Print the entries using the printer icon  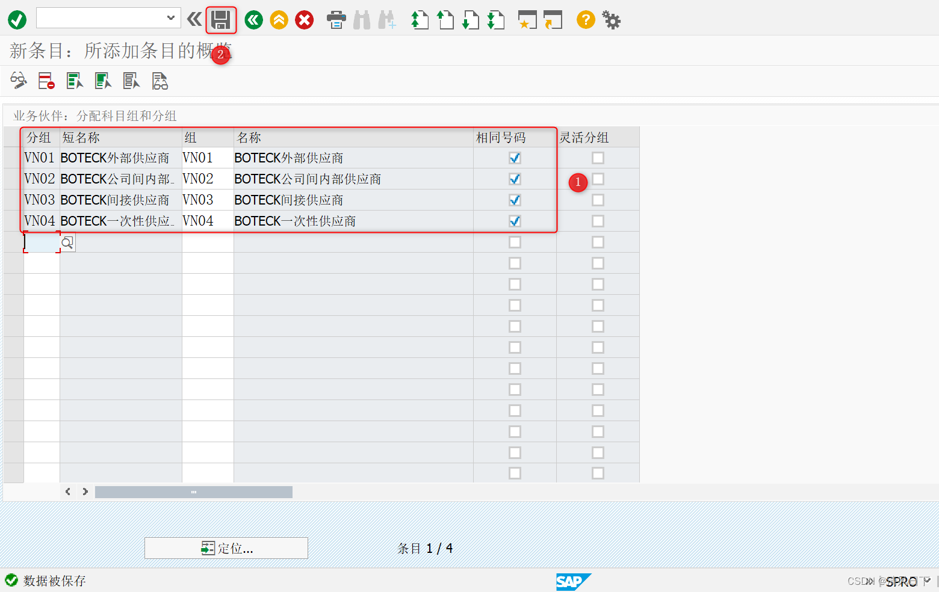(x=336, y=19)
